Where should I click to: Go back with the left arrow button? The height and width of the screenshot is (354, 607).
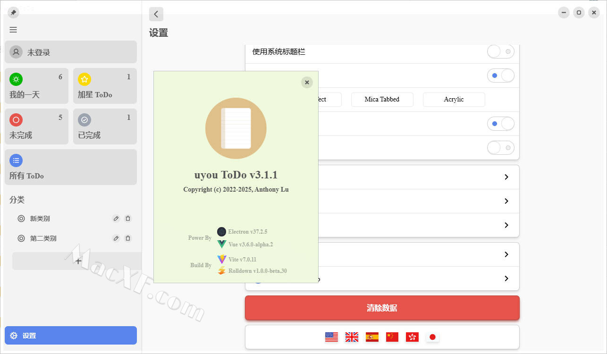[x=156, y=14]
